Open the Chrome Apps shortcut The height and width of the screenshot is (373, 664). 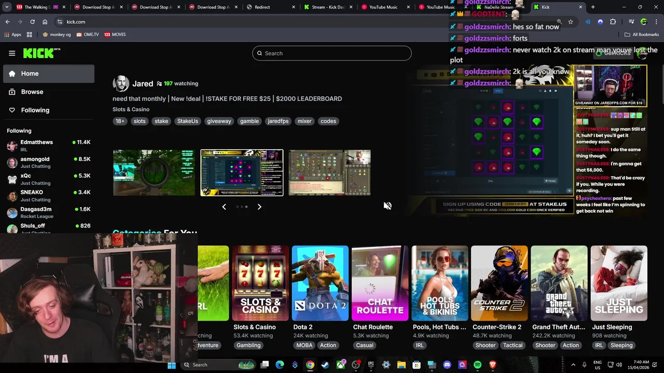[x=13, y=34]
